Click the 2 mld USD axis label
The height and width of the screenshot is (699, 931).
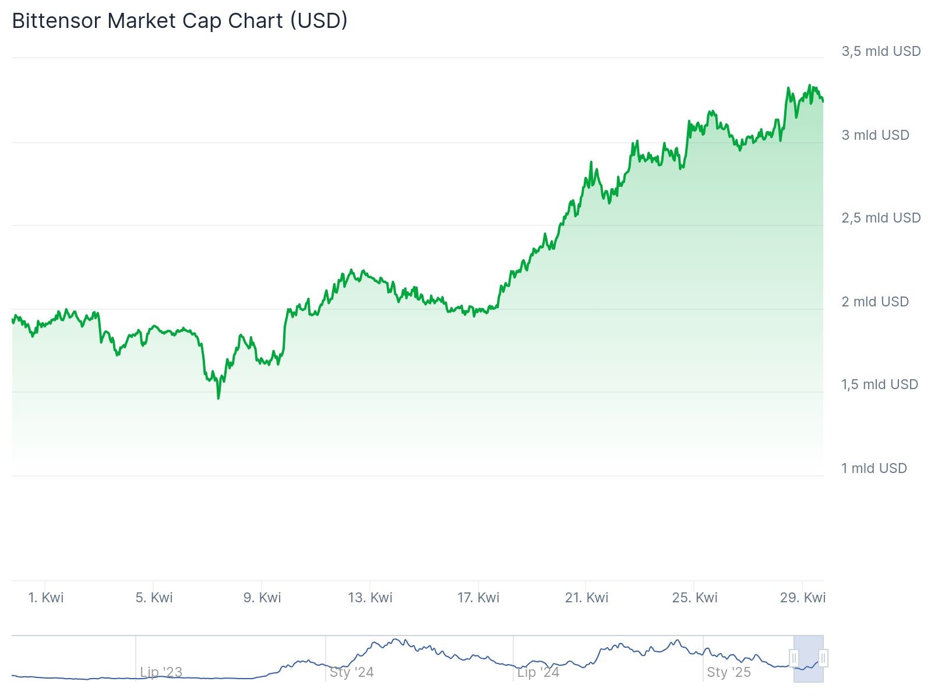point(875,302)
